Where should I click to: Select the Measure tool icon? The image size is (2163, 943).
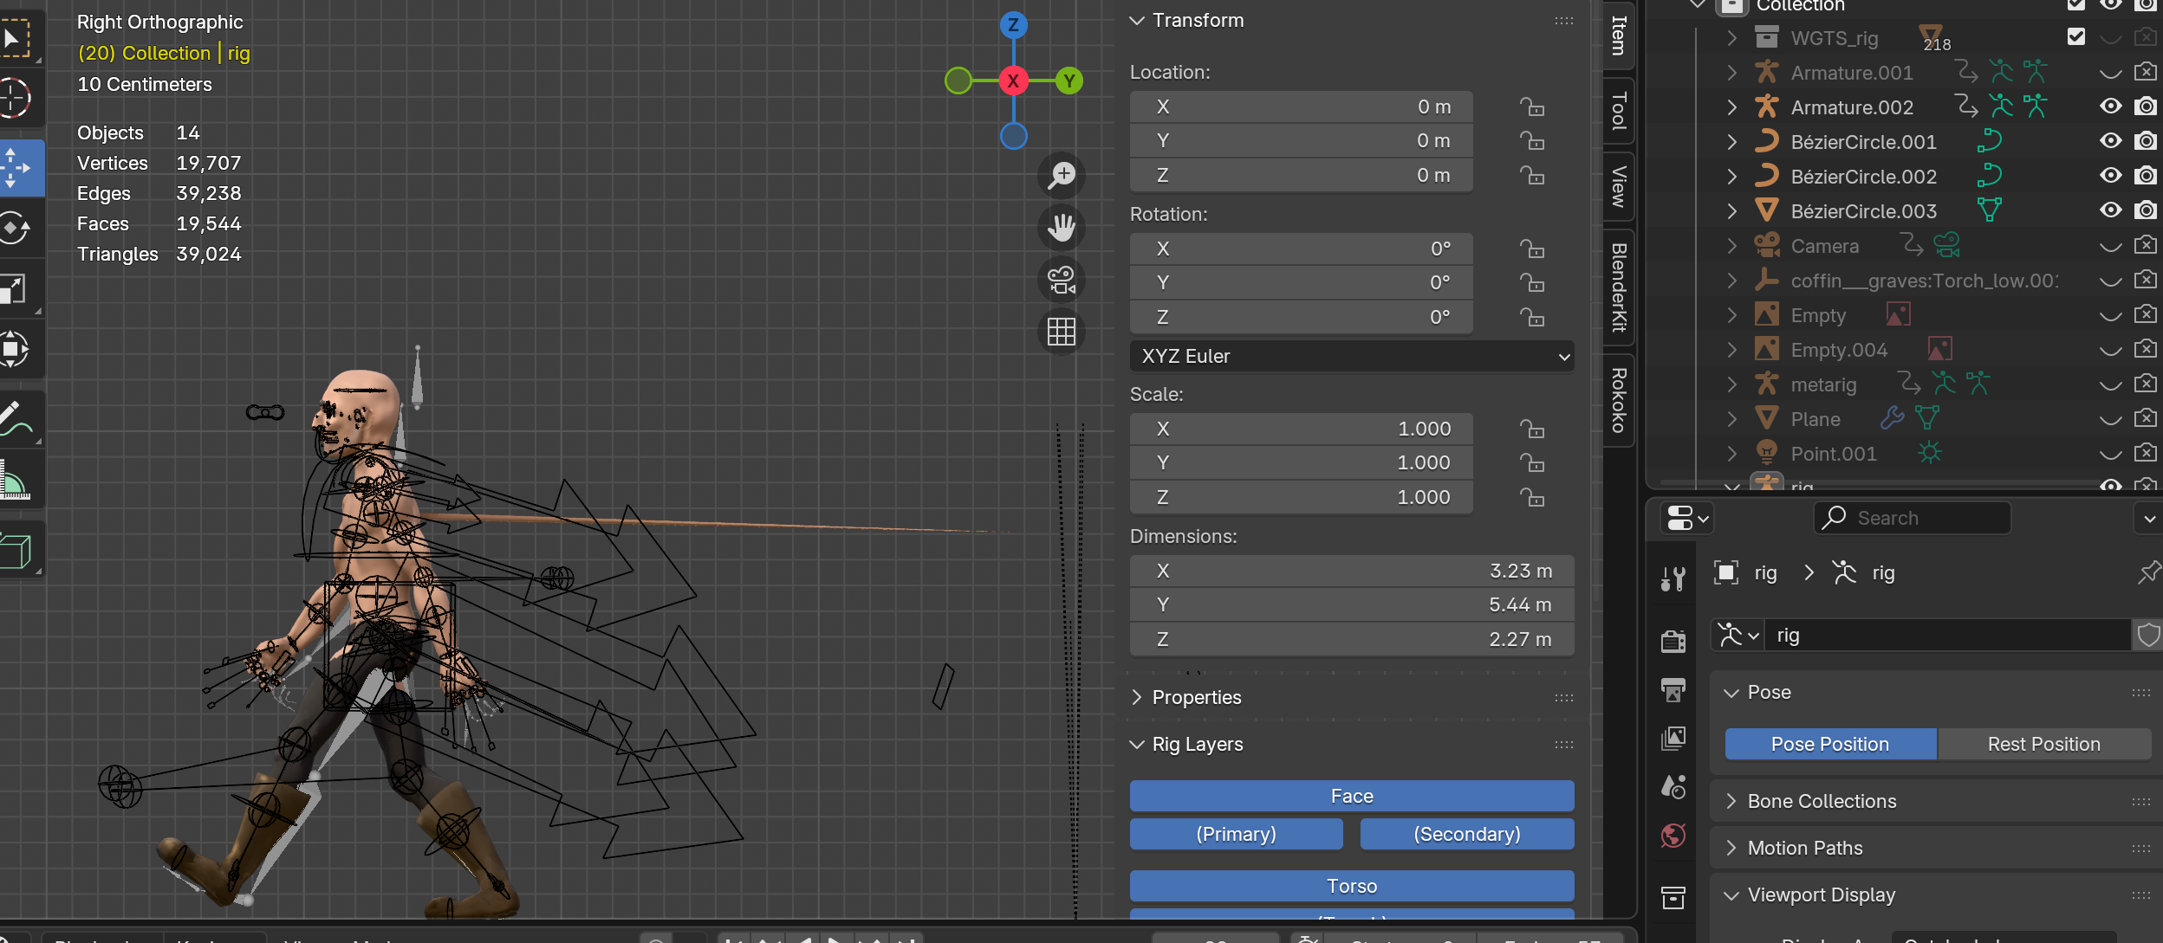coord(16,481)
